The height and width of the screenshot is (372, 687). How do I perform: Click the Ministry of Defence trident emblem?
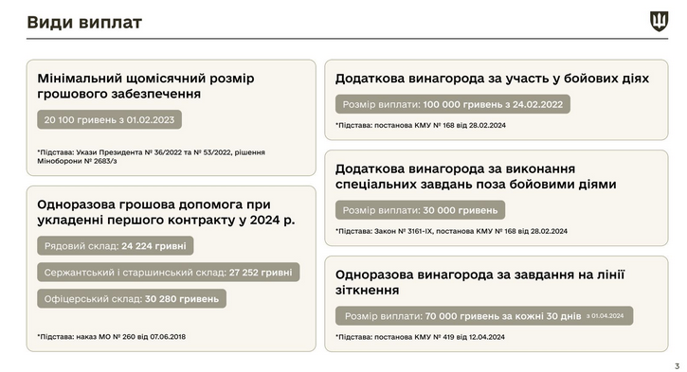click(659, 22)
